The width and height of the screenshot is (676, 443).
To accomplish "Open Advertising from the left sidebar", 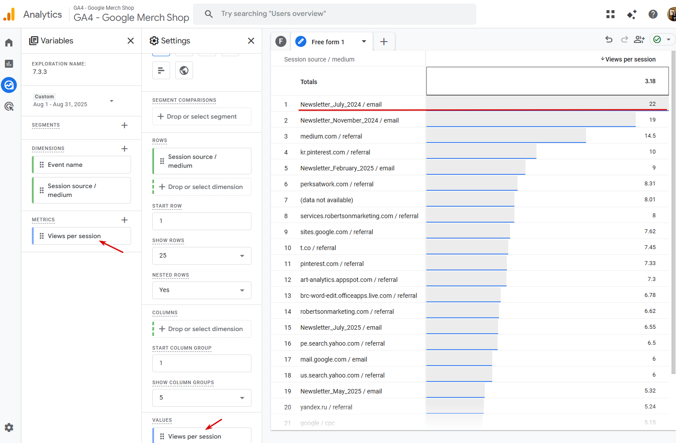I will coord(9,106).
